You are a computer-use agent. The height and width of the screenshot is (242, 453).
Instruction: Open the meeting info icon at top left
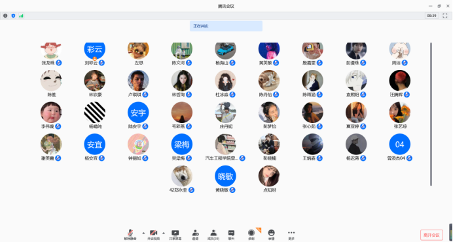coord(5,16)
